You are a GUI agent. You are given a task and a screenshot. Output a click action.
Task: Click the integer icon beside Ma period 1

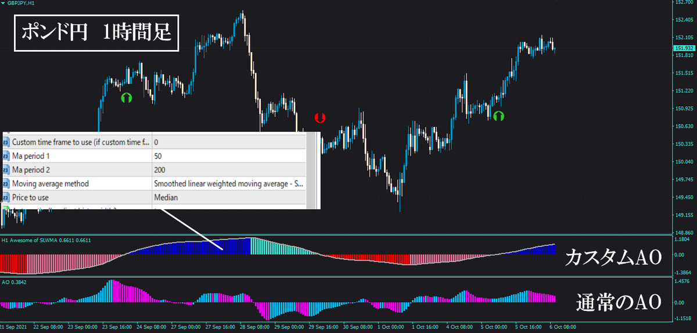pyautogui.click(x=6, y=156)
